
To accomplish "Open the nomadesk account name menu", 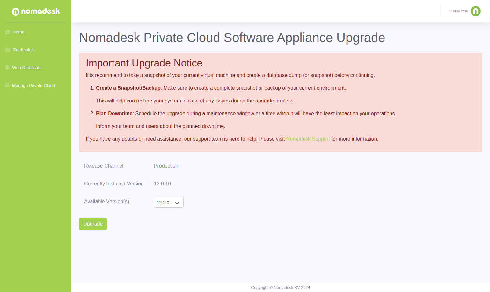I will (x=458, y=11).
